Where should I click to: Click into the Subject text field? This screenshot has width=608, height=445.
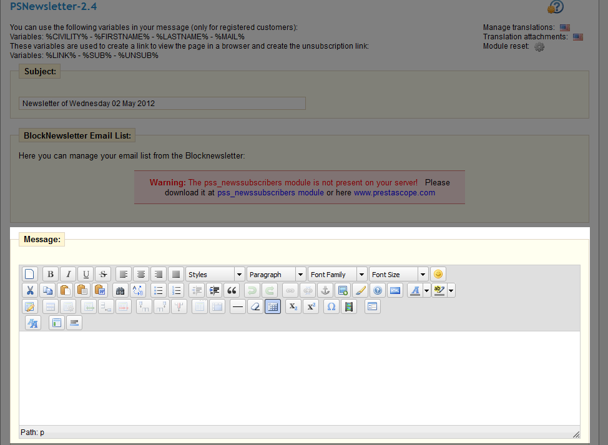coord(162,104)
